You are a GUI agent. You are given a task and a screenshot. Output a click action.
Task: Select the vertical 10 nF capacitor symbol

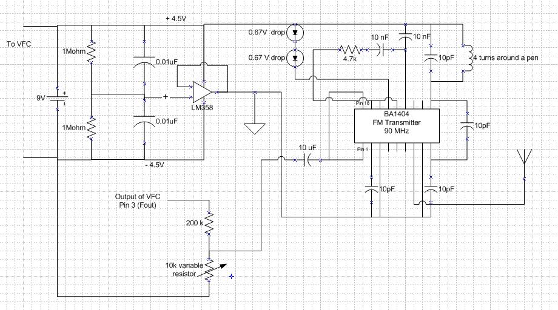[x=406, y=36]
